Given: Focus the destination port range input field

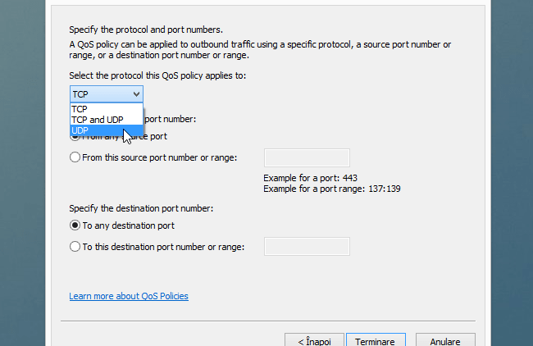Looking at the screenshot, I should 307,246.
